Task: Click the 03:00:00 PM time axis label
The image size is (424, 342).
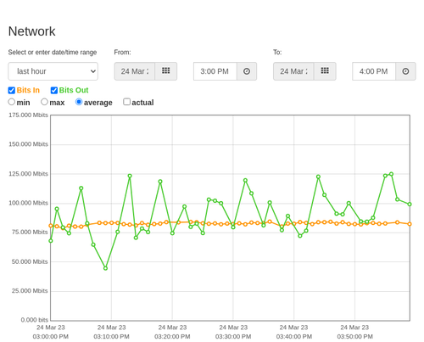Action: [x=51, y=337]
